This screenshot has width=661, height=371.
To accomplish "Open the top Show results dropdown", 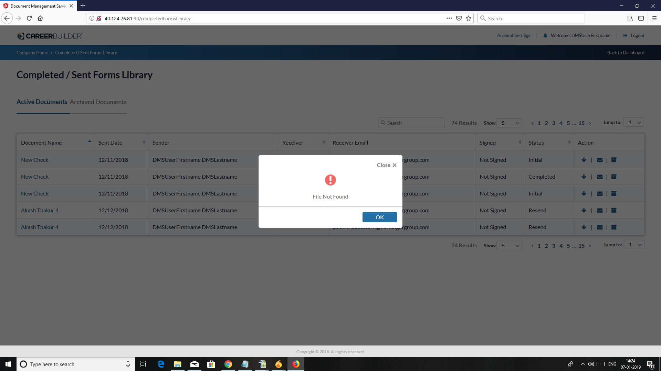I will click(509, 123).
